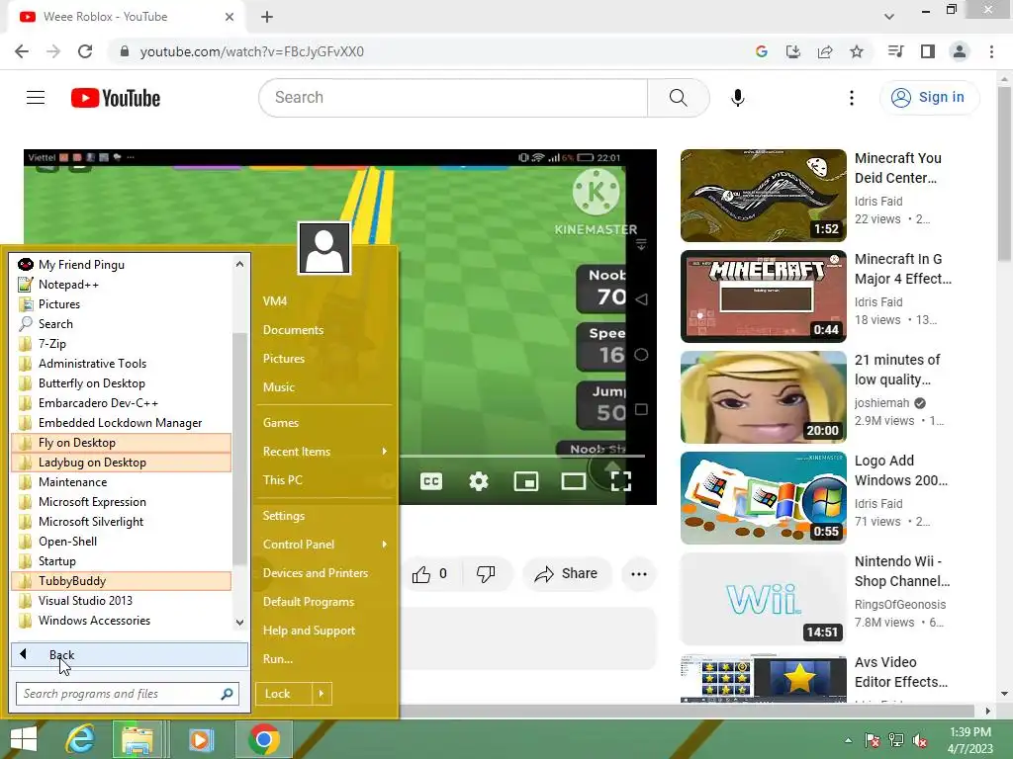Viewport: 1013px width, 759px height.
Task: Click the install/download icon in address bar
Action: click(x=792, y=51)
